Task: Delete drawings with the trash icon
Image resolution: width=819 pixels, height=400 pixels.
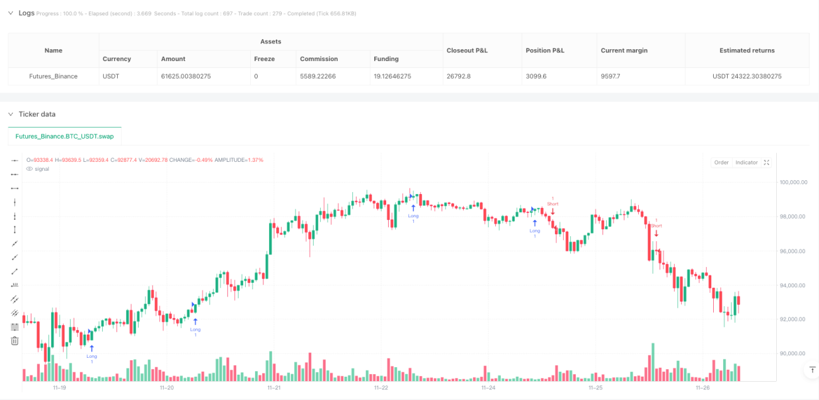Action: pos(14,341)
